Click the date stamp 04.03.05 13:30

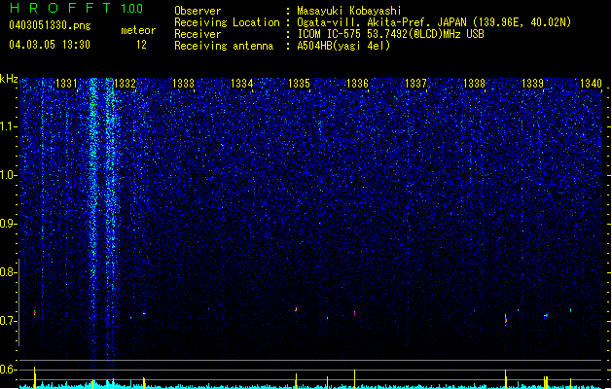click(x=50, y=45)
